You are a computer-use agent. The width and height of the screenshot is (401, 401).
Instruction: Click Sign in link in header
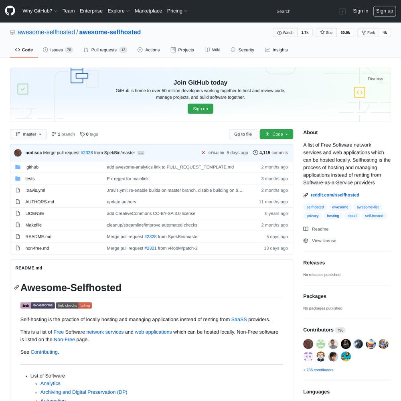click(360, 11)
